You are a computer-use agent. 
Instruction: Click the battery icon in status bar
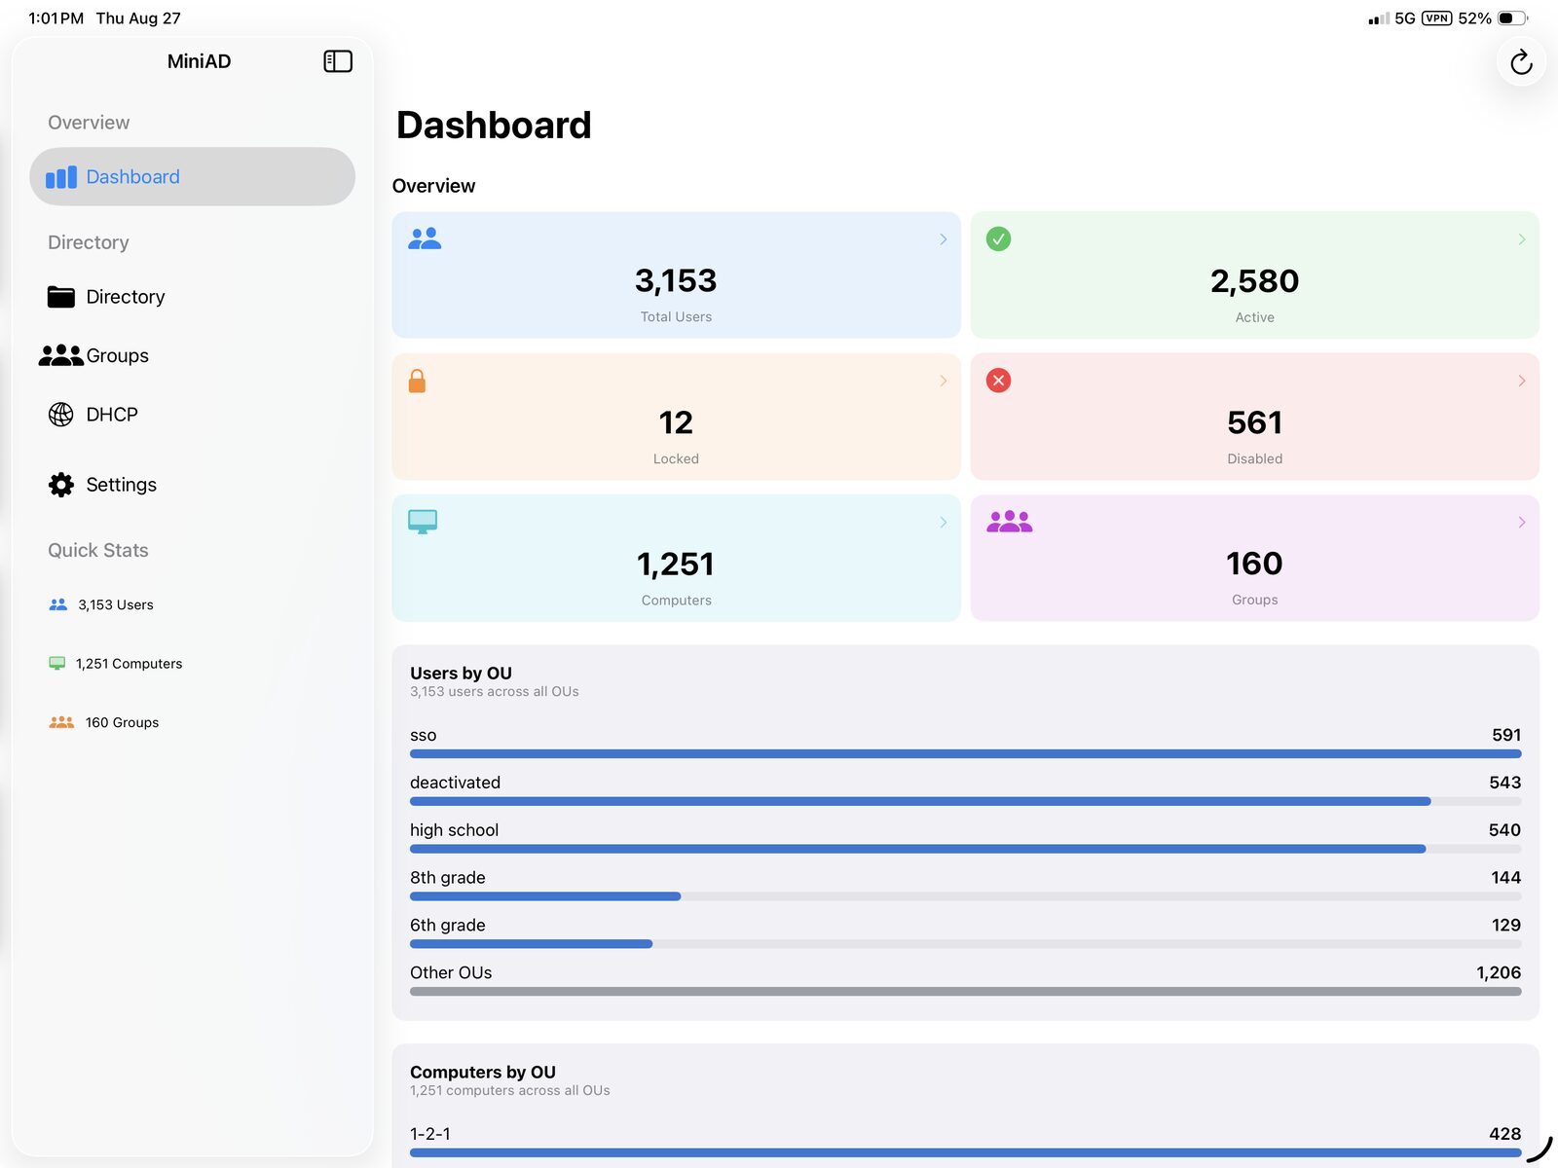tap(1512, 18)
